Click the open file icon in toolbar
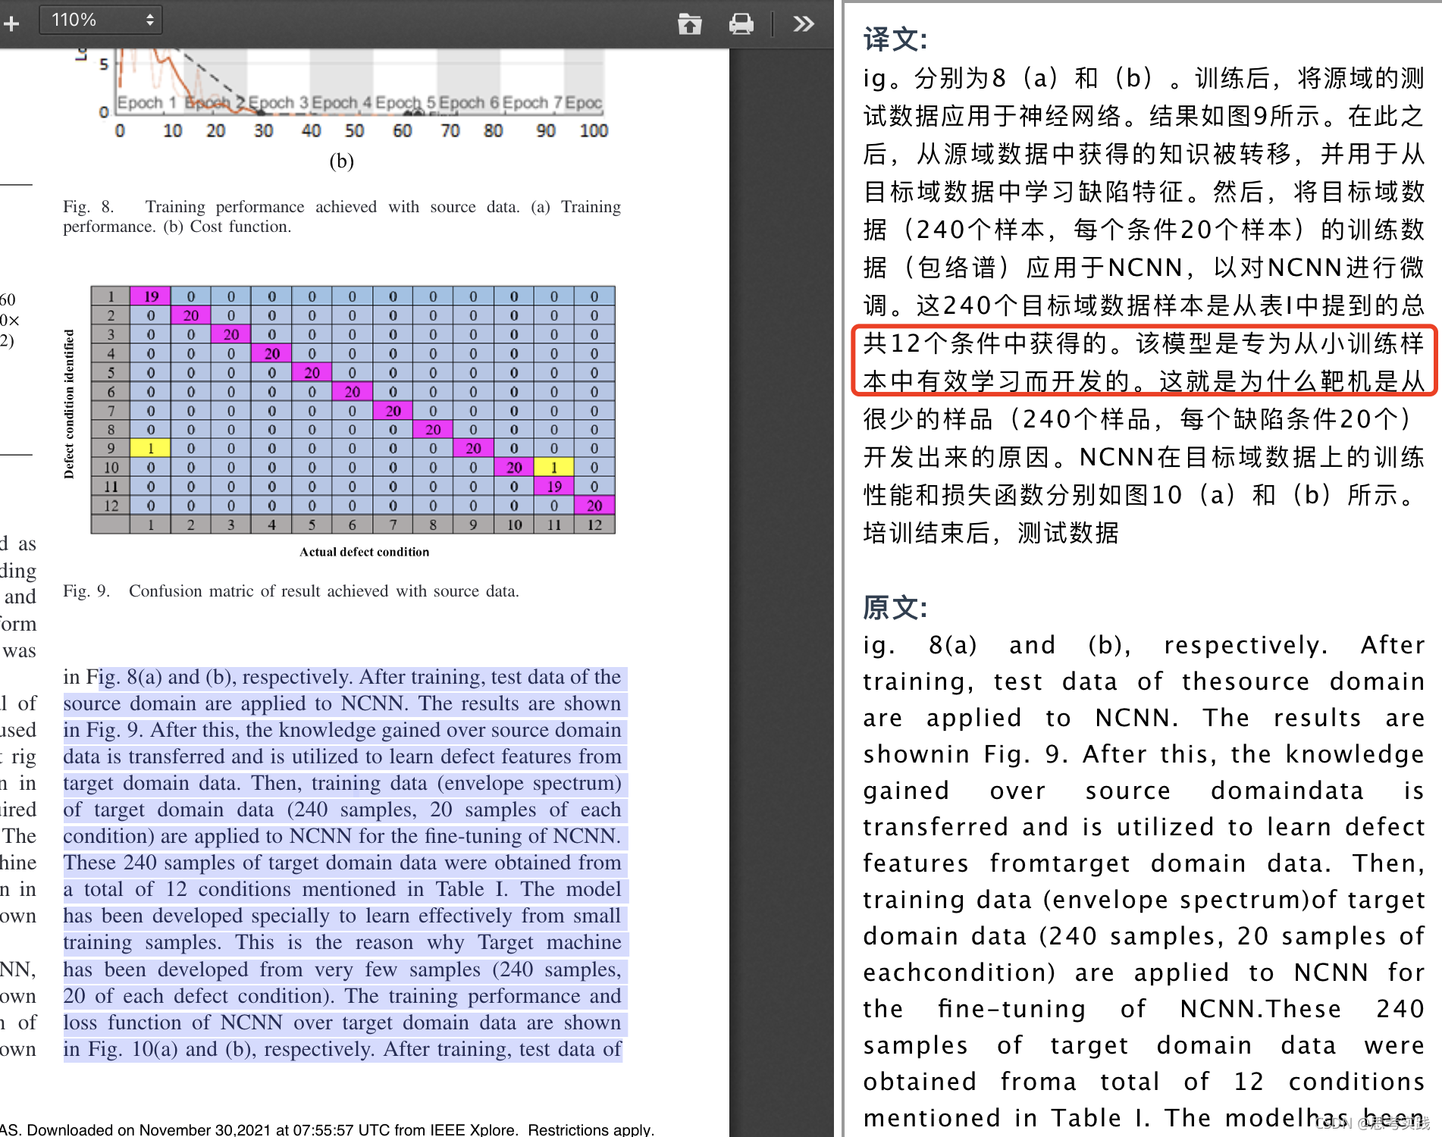This screenshot has height=1137, width=1442. (689, 24)
